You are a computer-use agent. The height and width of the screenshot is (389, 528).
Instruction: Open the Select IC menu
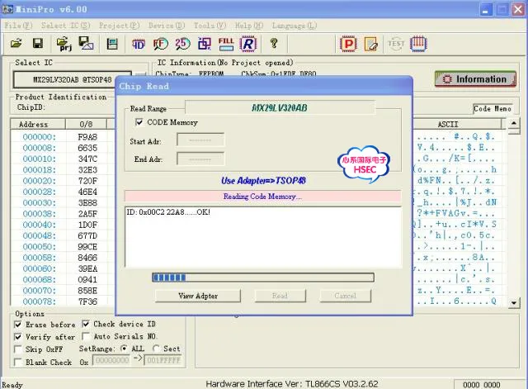(65, 26)
